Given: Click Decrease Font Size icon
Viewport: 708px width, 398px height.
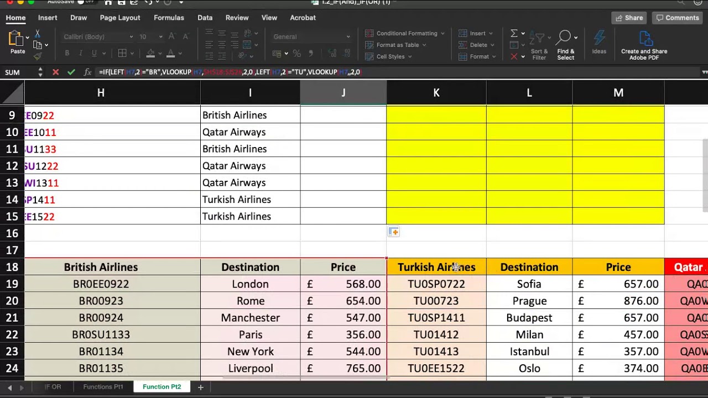Looking at the screenshot, I should pos(185,36).
